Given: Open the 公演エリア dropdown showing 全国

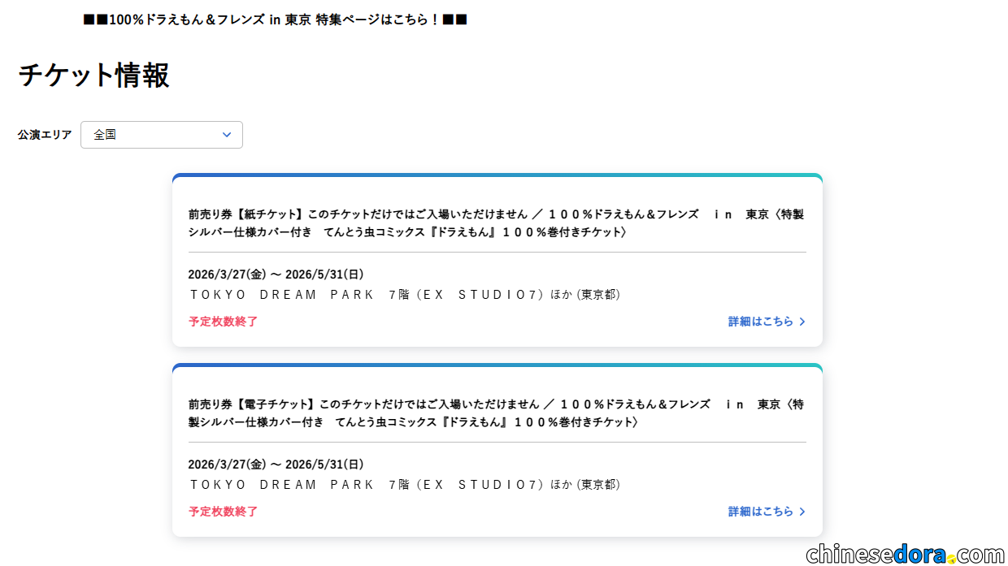Looking at the screenshot, I should point(161,135).
